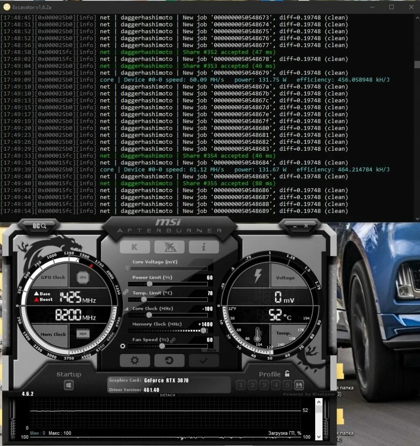The width and height of the screenshot is (420, 446).
Task: Click the 'GeForce RTX 3070' graphics card text
Action: coord(166,381)
